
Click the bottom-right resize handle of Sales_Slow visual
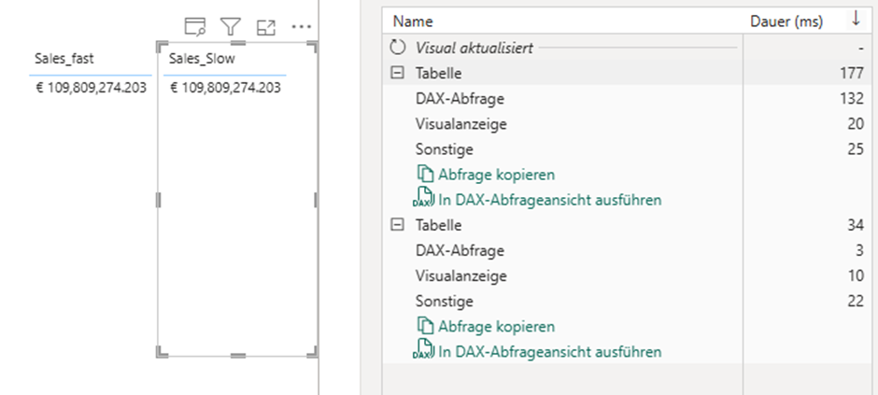[313, 352]
